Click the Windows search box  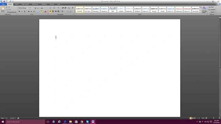(26, 122)
